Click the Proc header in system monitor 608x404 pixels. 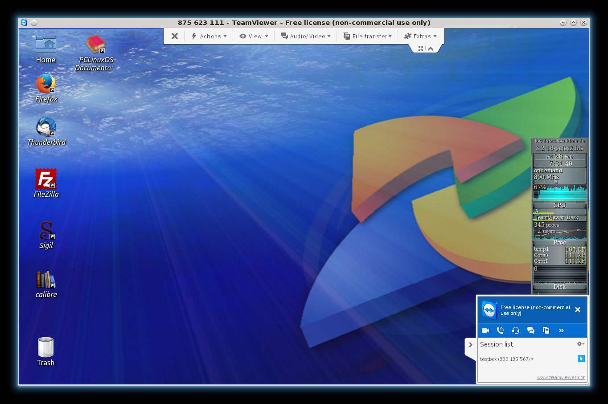click(559, 243)
